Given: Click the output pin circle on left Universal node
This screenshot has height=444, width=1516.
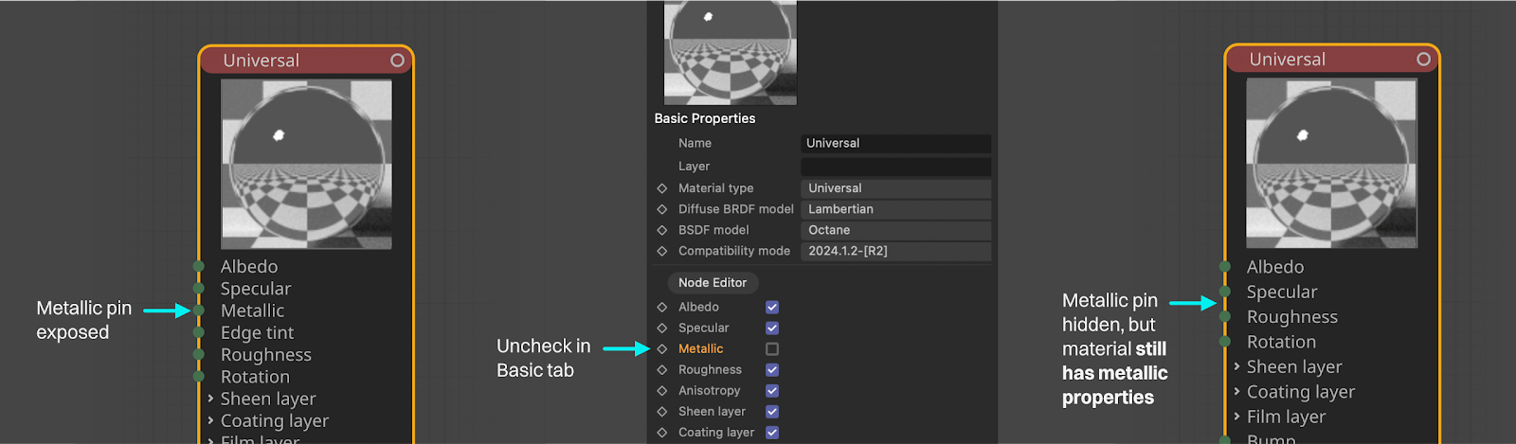Looking at the screenshot, I should click(397, 61).
